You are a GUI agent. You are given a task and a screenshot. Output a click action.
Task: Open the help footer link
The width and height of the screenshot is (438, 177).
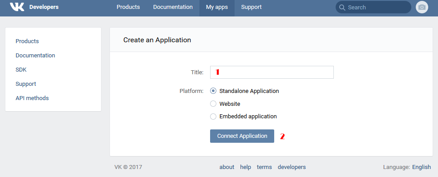(x=246, y=167)
